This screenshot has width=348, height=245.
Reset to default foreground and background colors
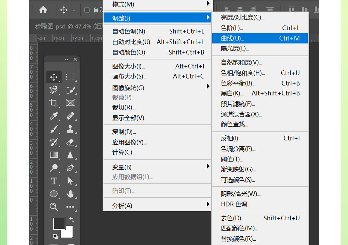[x=55, y=237]
